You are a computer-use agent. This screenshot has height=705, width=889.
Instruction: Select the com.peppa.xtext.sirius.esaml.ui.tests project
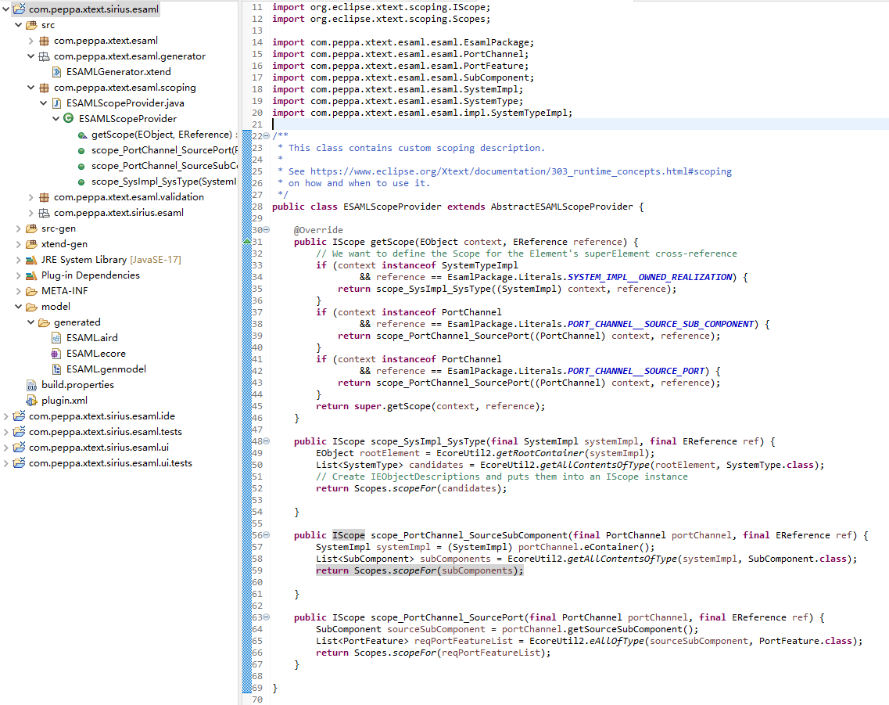(110, 462)
